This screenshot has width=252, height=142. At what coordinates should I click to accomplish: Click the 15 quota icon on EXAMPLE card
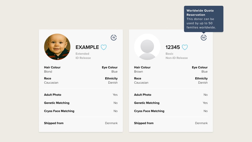(x=114, y=38)
